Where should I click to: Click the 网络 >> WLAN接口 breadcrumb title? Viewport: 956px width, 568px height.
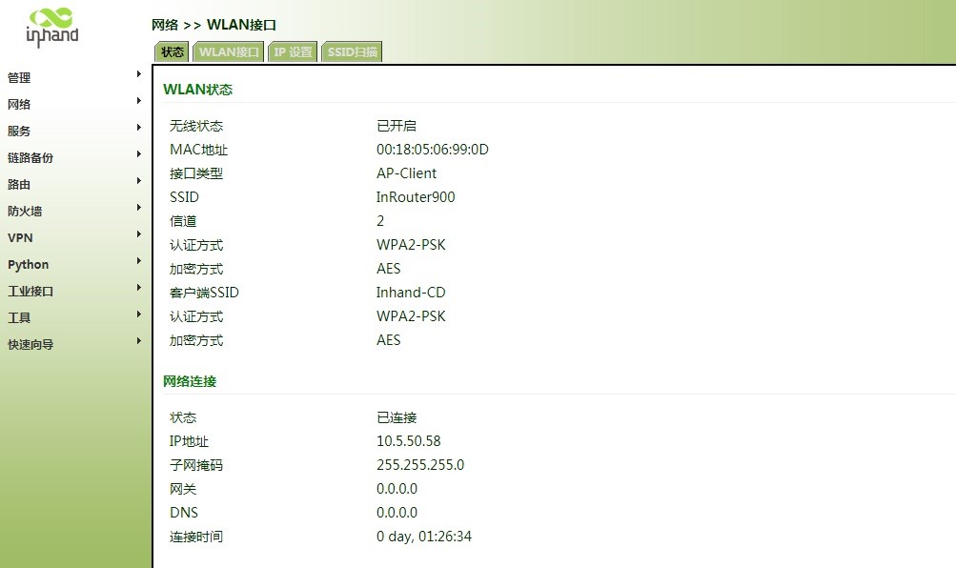[x=214, y=25]
